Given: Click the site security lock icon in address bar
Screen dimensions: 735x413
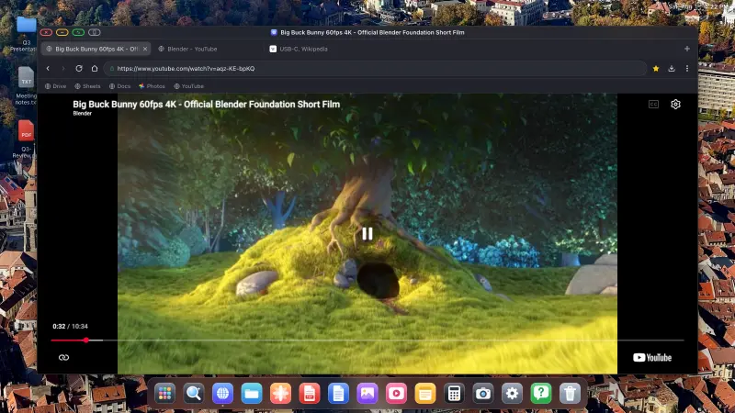Looking at the screenshot, I should tap(111, 68).
